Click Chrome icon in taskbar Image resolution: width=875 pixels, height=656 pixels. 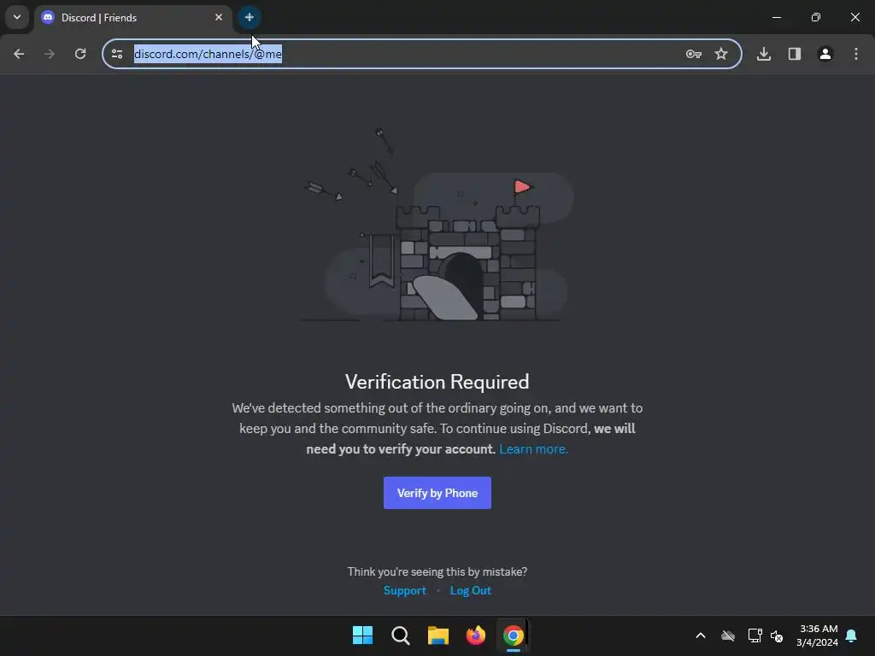514,635
